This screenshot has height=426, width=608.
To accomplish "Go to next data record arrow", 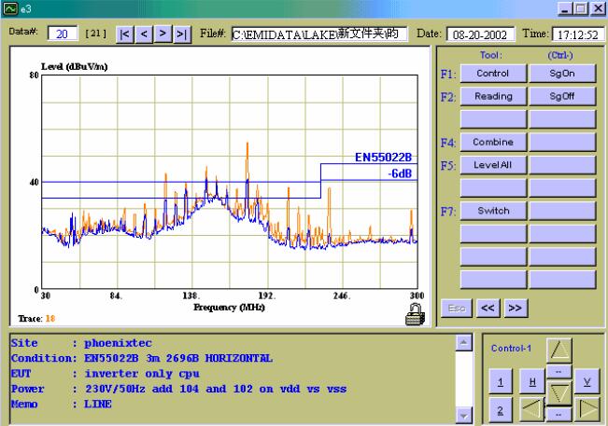I will coord(163,34).
